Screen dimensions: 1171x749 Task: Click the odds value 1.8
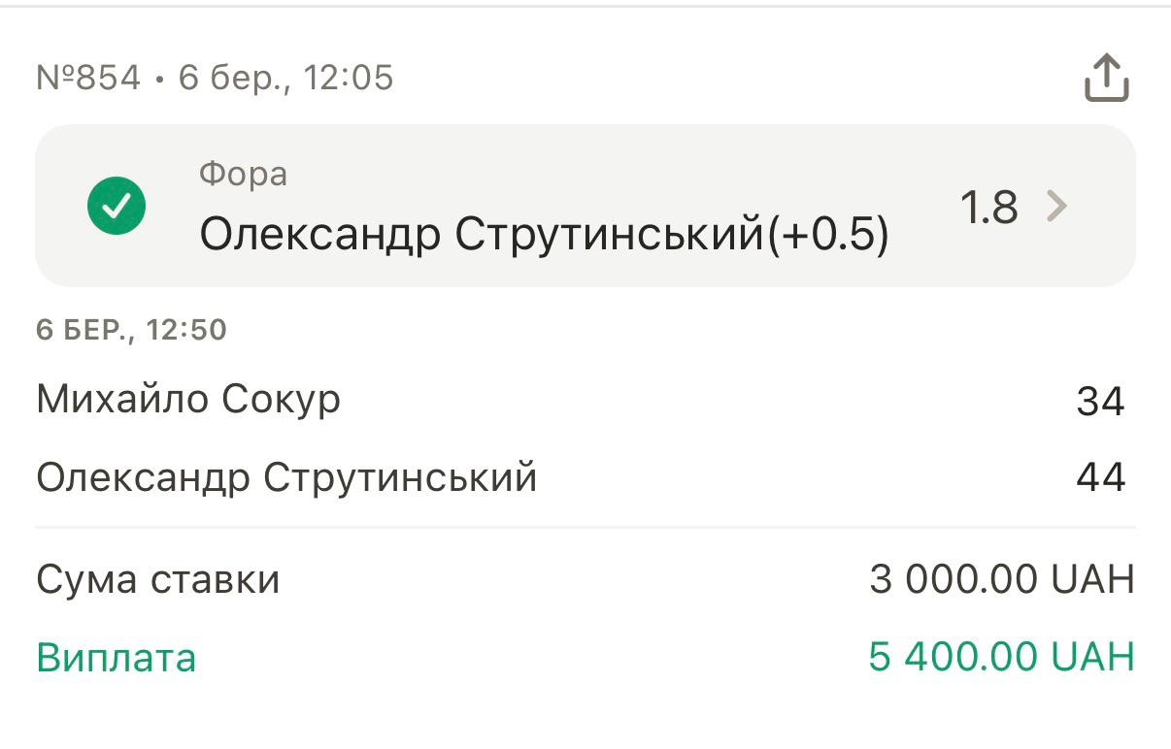click(x=988, y=207)
